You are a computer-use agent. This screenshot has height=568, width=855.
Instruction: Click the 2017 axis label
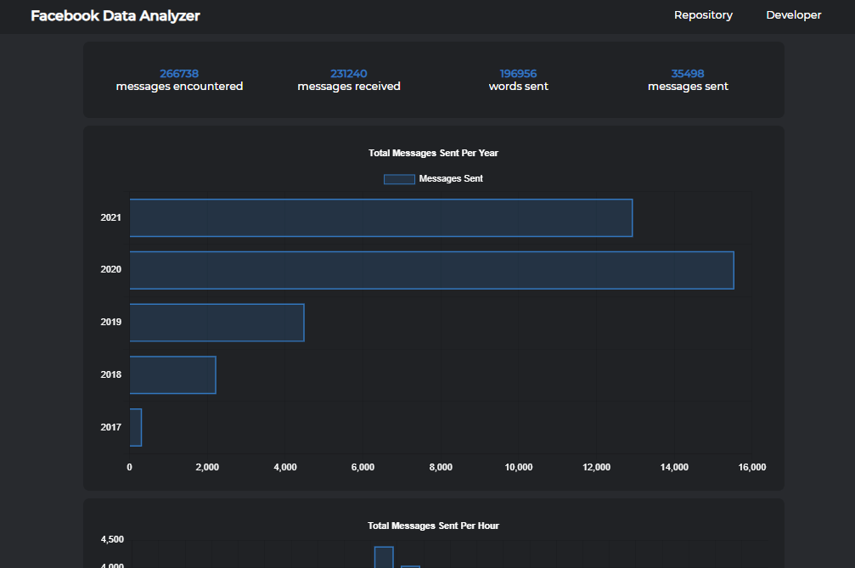(x=110, y=427)
